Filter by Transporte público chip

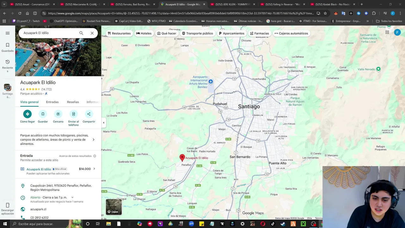[197, 33]
